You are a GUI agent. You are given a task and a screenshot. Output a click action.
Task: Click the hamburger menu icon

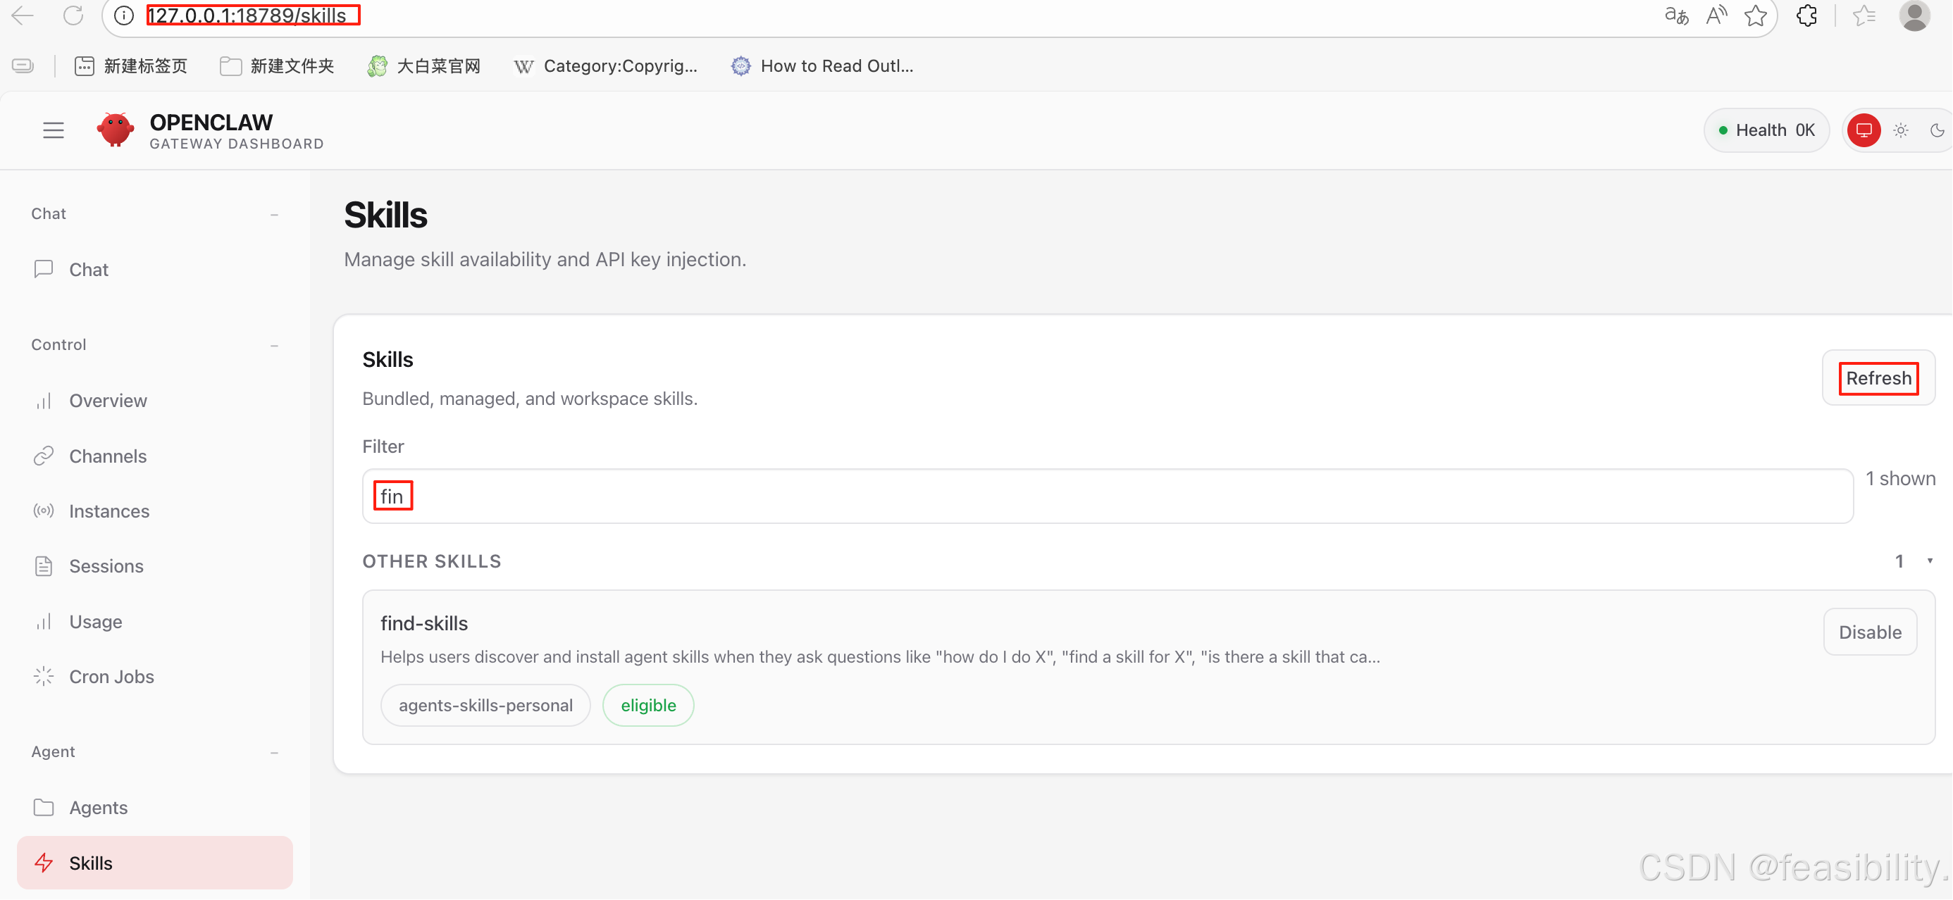(x=53, y=130)
